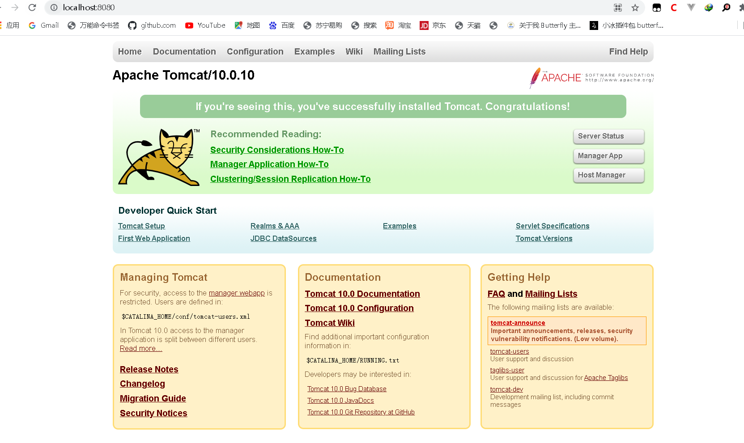Screen dimensions: 744x443
Task: Open Tomcat 10.0 Bug Database link
Action: (x=347, y=389)
